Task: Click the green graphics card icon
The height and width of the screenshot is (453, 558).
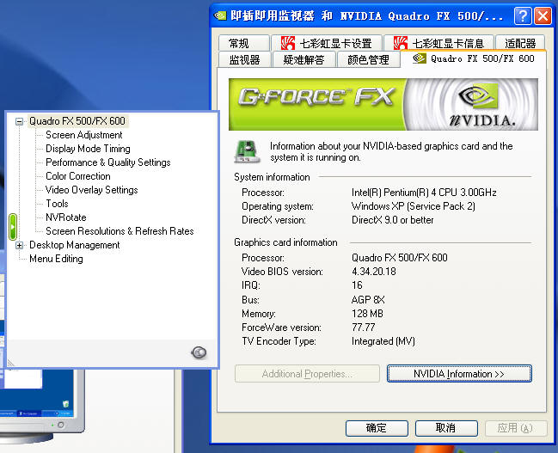Action: tap(247, 152)
